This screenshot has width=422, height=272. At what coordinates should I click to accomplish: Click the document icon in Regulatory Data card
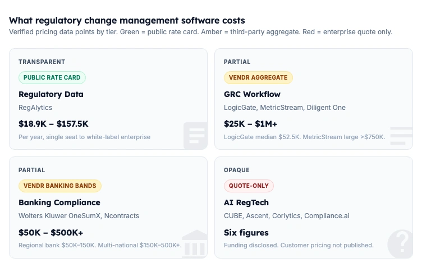tap(195, 135)
